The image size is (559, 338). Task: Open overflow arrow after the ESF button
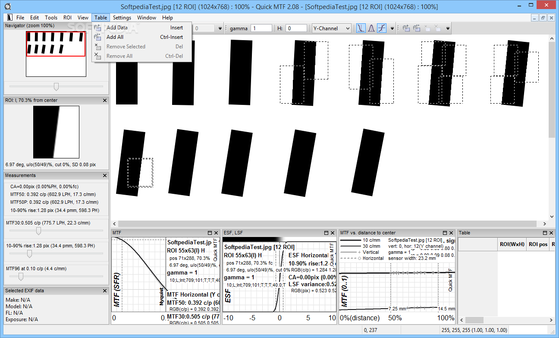pos(392,28)
